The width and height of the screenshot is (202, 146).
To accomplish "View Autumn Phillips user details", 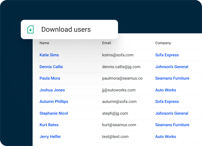I will 54,101.
